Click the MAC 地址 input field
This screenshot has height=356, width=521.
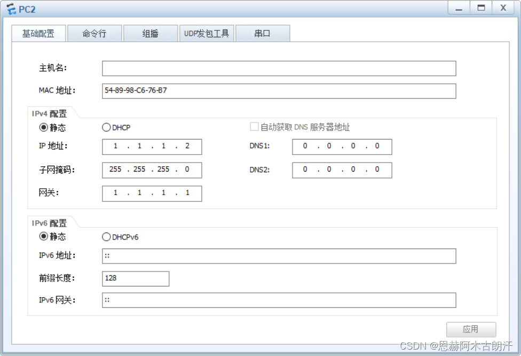point(279,91)
